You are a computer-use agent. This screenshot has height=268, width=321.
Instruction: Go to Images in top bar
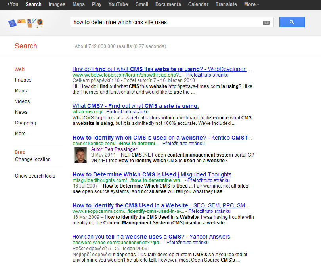(57, 4)
